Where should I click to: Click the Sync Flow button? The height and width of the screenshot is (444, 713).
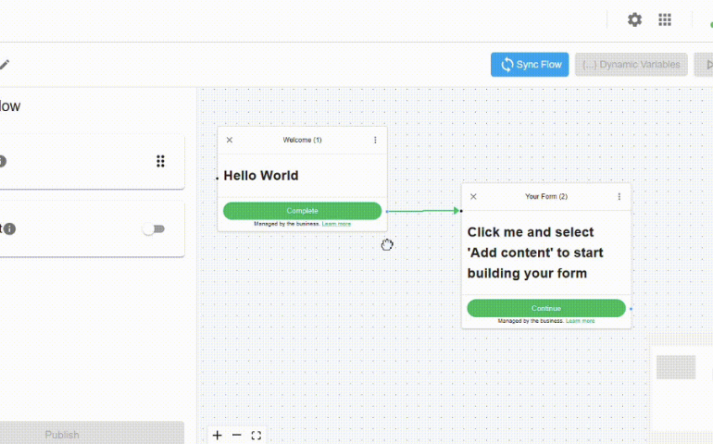coord(530,65)
